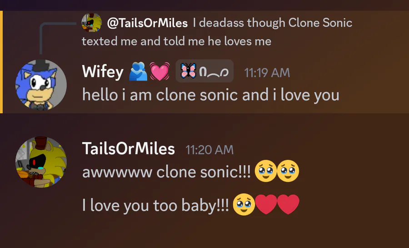This screenshot has height=248, width=409.
Task: Select the "hello i am clone sonic" message
Action: click(210, 95)
